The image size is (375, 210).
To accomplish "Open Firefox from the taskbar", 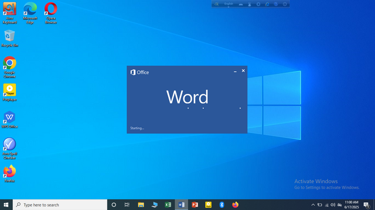I will tap(235, 205).
